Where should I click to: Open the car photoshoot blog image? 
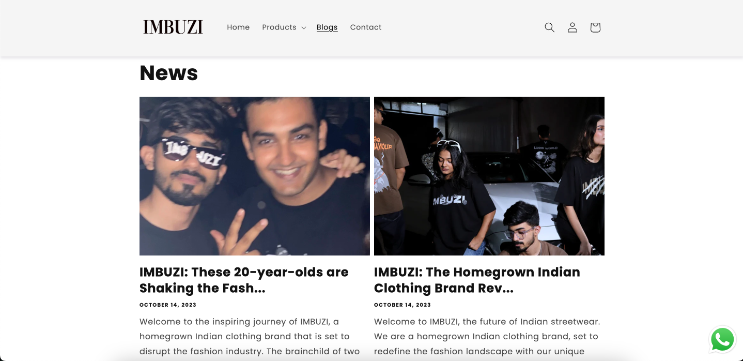click(489, 176)
